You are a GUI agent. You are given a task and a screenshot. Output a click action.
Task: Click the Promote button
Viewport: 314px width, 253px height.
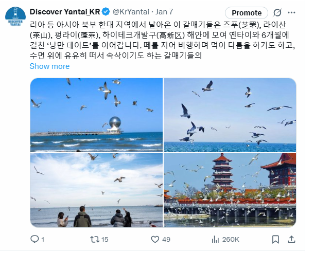tap(247, 13)
